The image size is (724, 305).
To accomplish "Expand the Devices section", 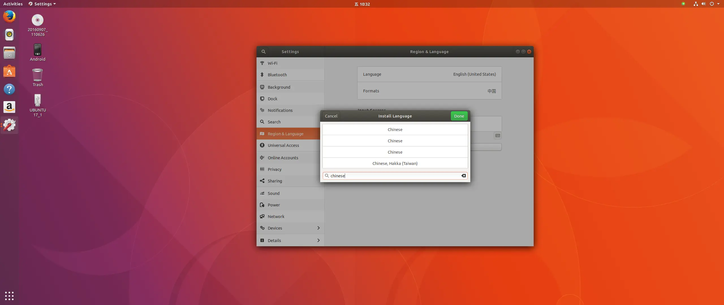I will pos(318,228).
